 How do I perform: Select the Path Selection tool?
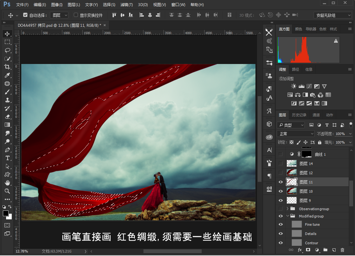pos(7,166)
